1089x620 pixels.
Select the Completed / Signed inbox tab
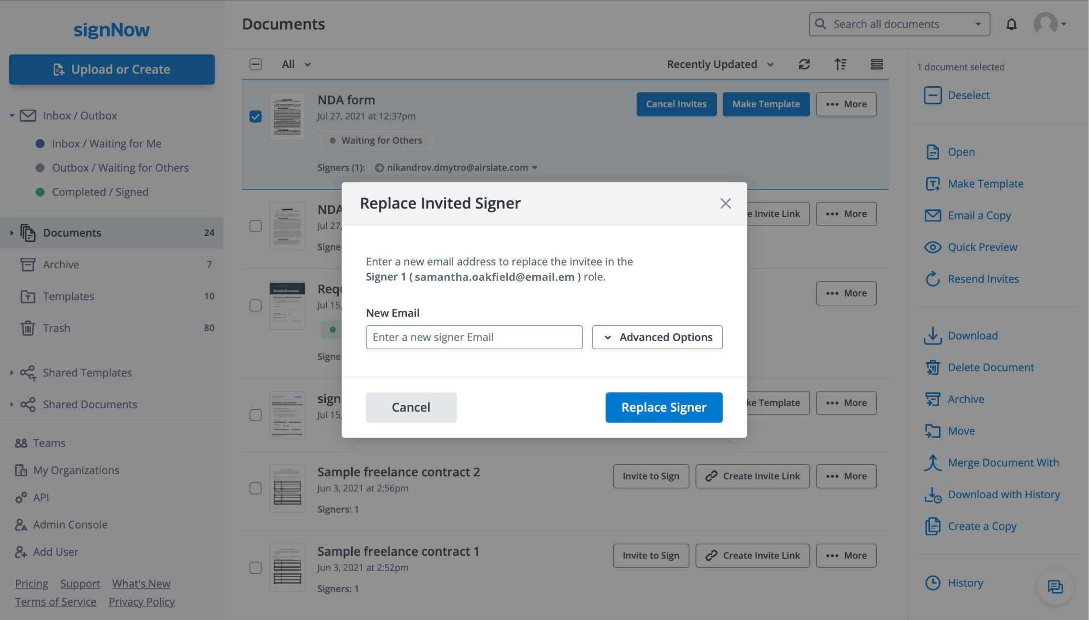pyautogui.click(x=100, y=191)
